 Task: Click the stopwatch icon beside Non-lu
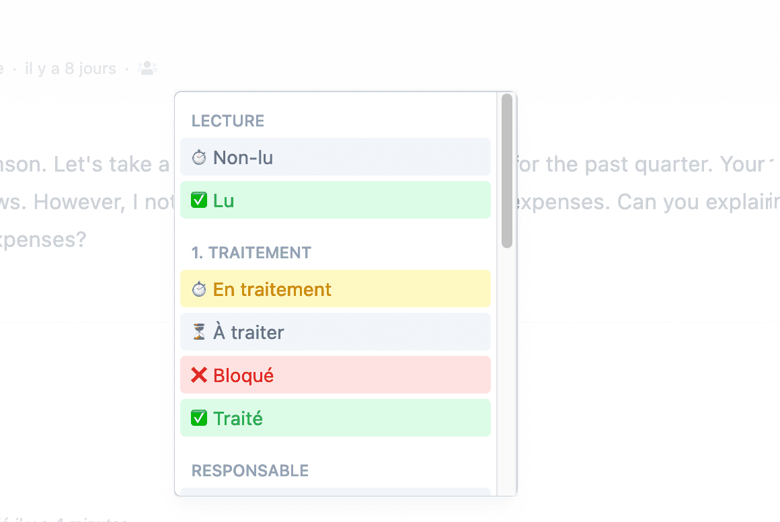pos(199,157)
